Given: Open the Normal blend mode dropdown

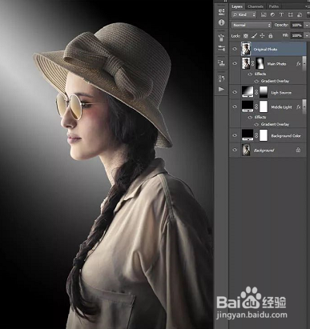Looking at the screenshot, I should click(252, 25).
